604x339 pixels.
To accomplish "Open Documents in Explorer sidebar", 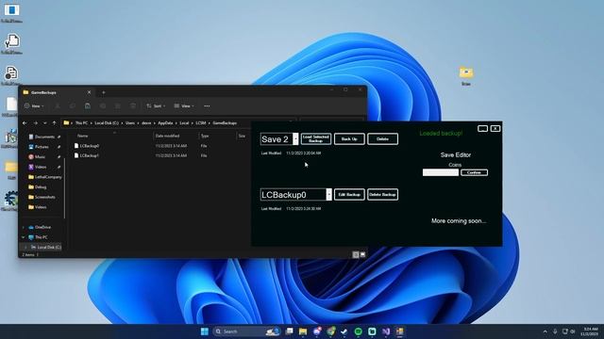I will (x=44, y=137).
